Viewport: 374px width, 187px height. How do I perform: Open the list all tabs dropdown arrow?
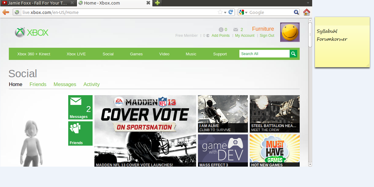(x=308, y=3)
